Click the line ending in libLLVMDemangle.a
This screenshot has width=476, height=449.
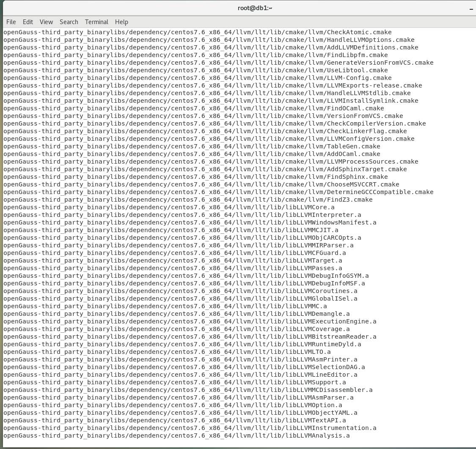[x=176, y=314]
